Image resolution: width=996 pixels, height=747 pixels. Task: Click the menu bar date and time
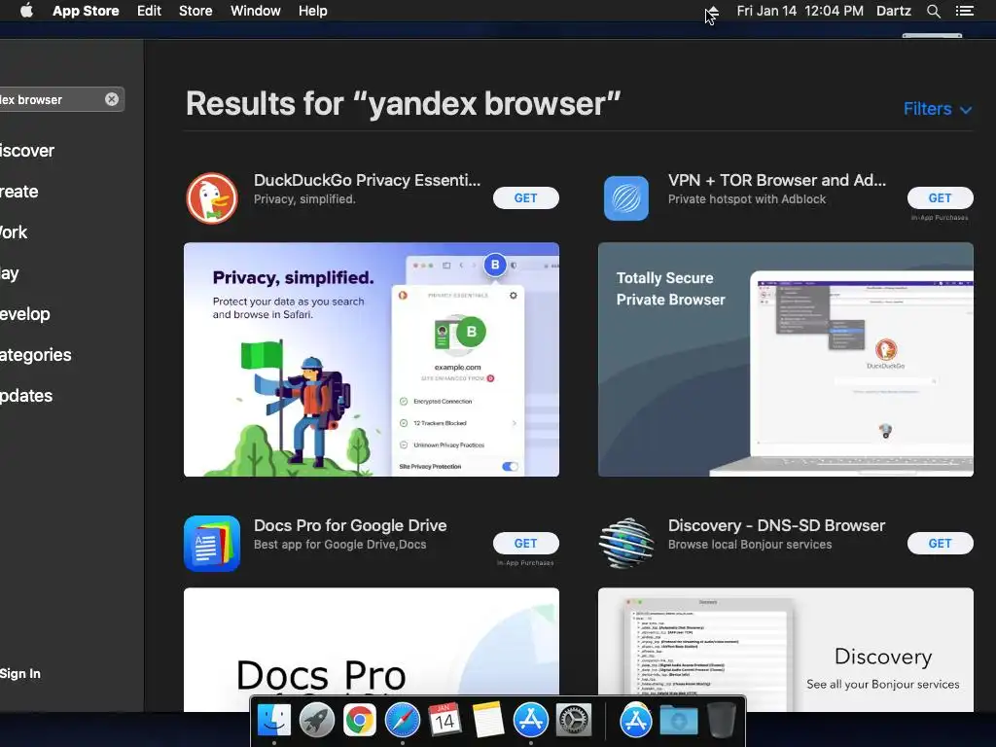pyautogui.click(x=800, y=11)
